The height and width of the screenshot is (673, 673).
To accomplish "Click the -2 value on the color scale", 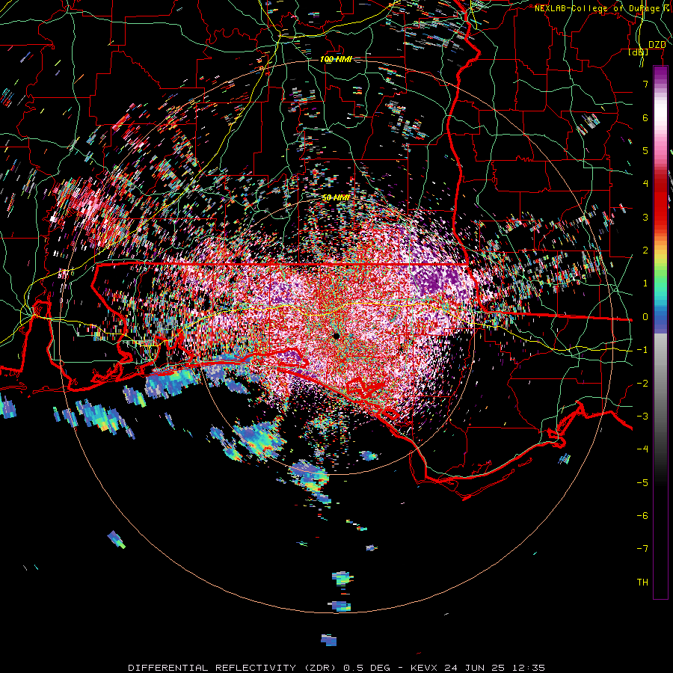I will pos(642,384).
